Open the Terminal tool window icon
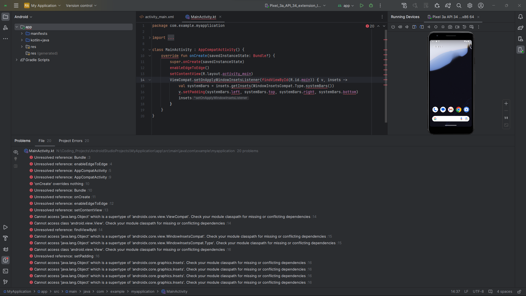The width and height of the screenshot is (526, 296). point(5,271)
